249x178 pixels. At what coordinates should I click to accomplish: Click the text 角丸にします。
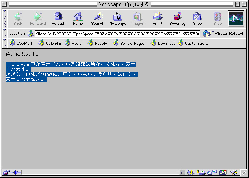(x=22, y=54)
